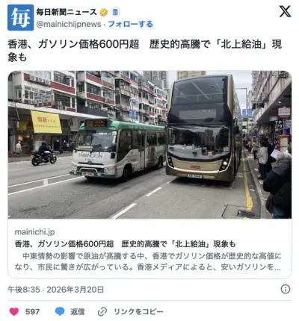Open the X logo icon
Image resolution: width=299 pixels, height=321 pixels.
coord(285,11)
